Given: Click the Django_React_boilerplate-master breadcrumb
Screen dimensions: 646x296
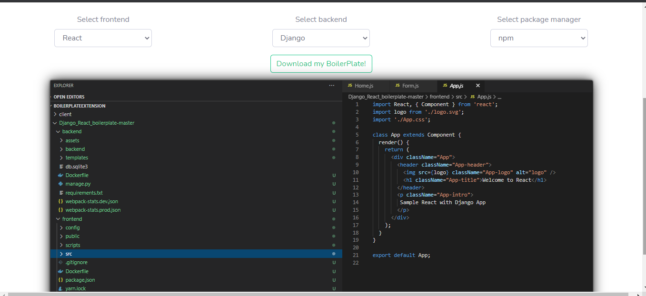Looking at the screenshot, I should [386, 97].
